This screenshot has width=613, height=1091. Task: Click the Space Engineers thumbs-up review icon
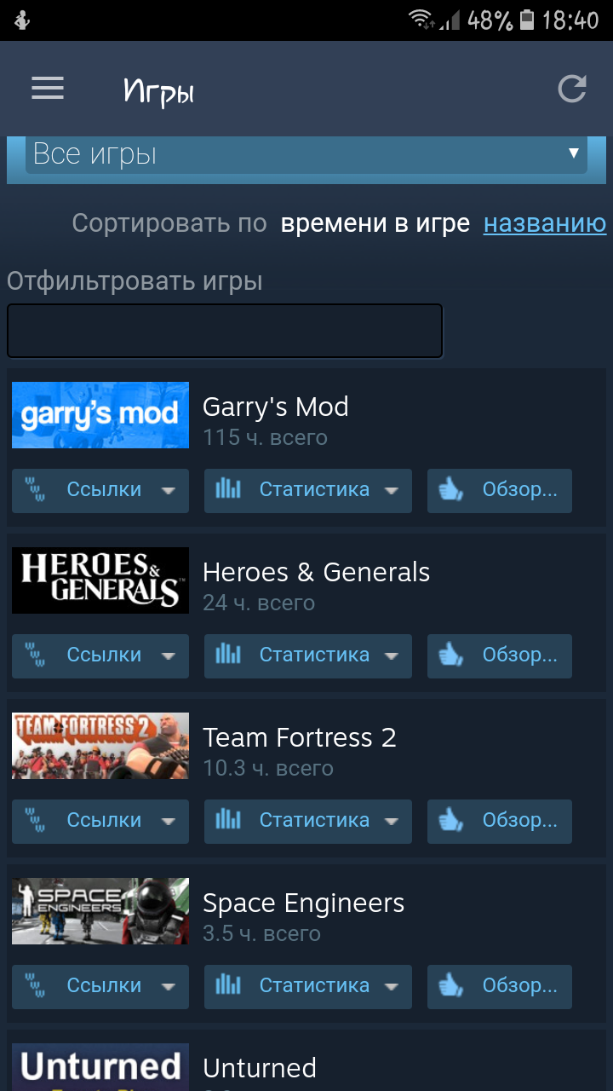pos(450,985)
